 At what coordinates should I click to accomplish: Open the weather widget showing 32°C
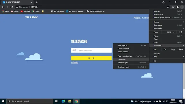[x=141, y=101]
